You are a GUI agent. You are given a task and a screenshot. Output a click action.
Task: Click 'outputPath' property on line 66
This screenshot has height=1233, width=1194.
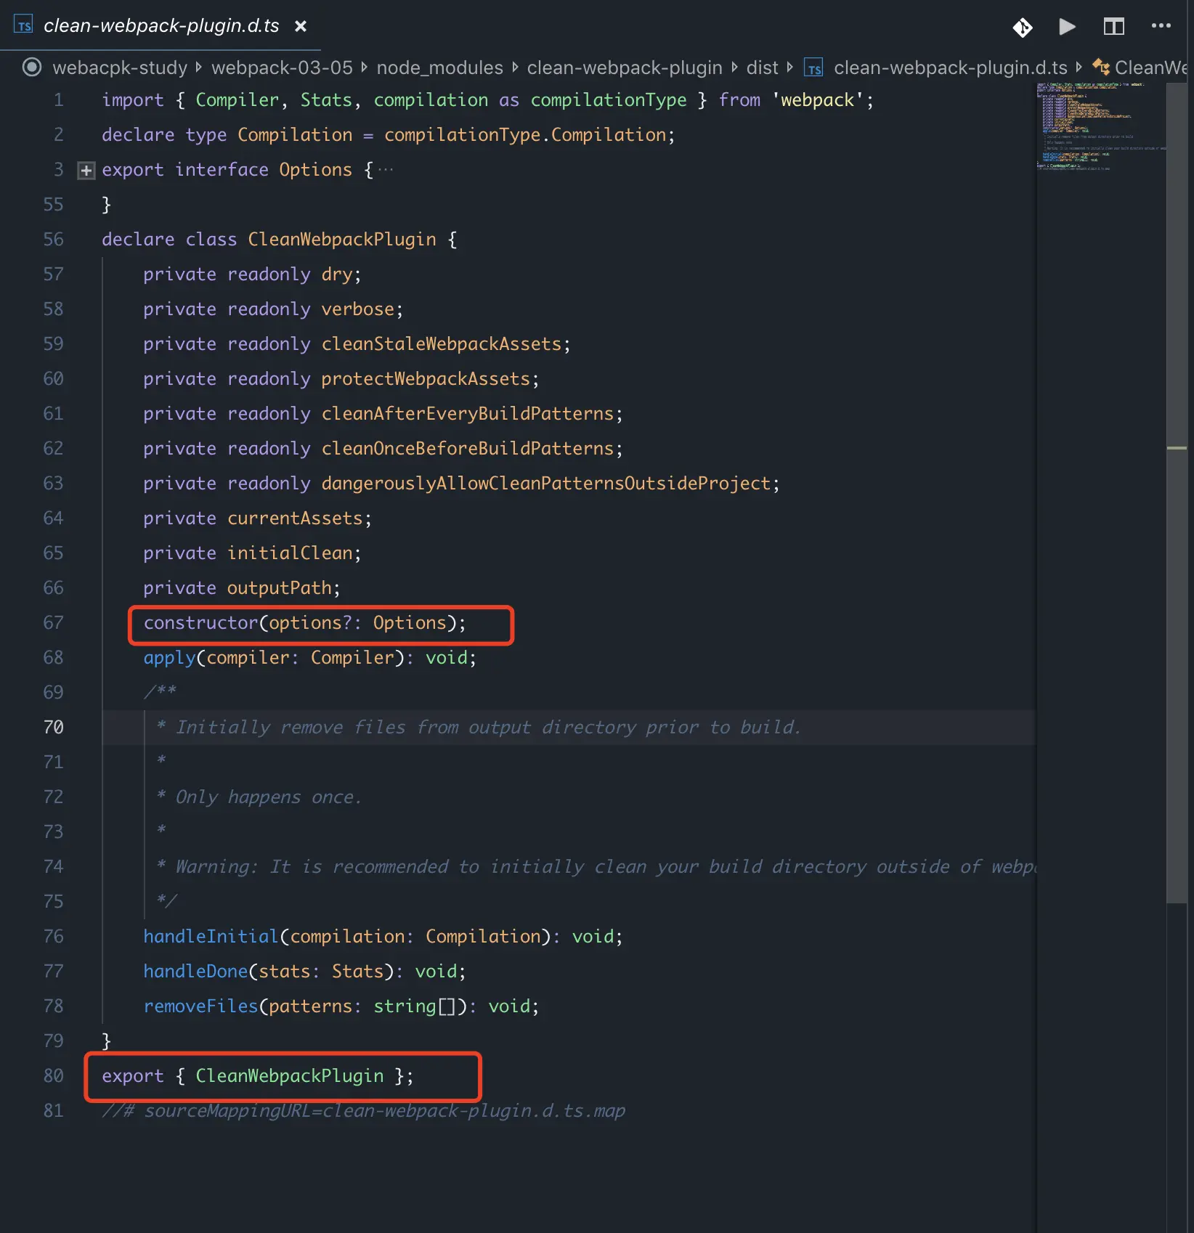(x=280, y=588)
